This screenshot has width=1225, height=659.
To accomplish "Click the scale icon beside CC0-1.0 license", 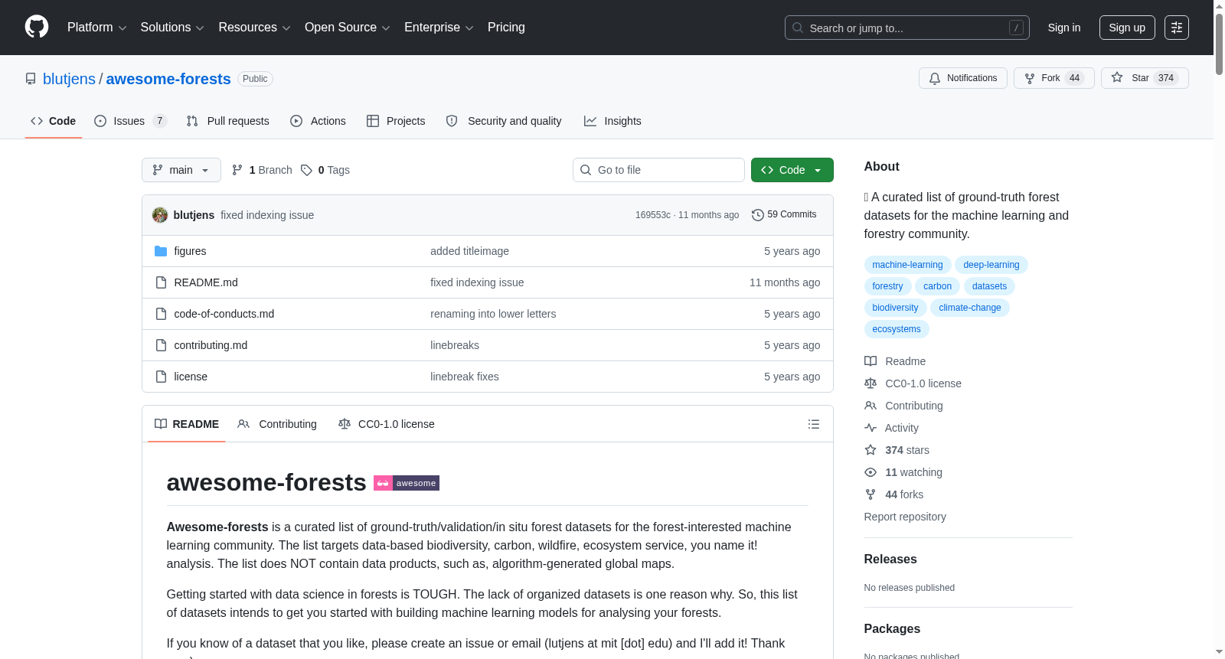I will tap(871, 383).
